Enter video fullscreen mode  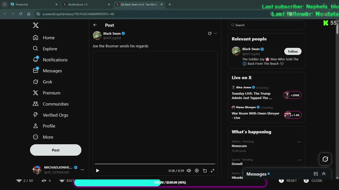pyautogui.click(x=212, y=171)
